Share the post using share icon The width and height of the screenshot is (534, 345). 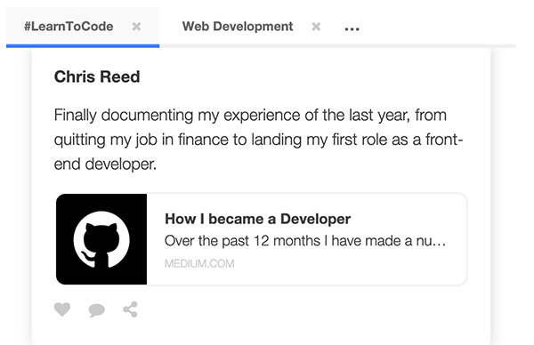coord(131,309)
